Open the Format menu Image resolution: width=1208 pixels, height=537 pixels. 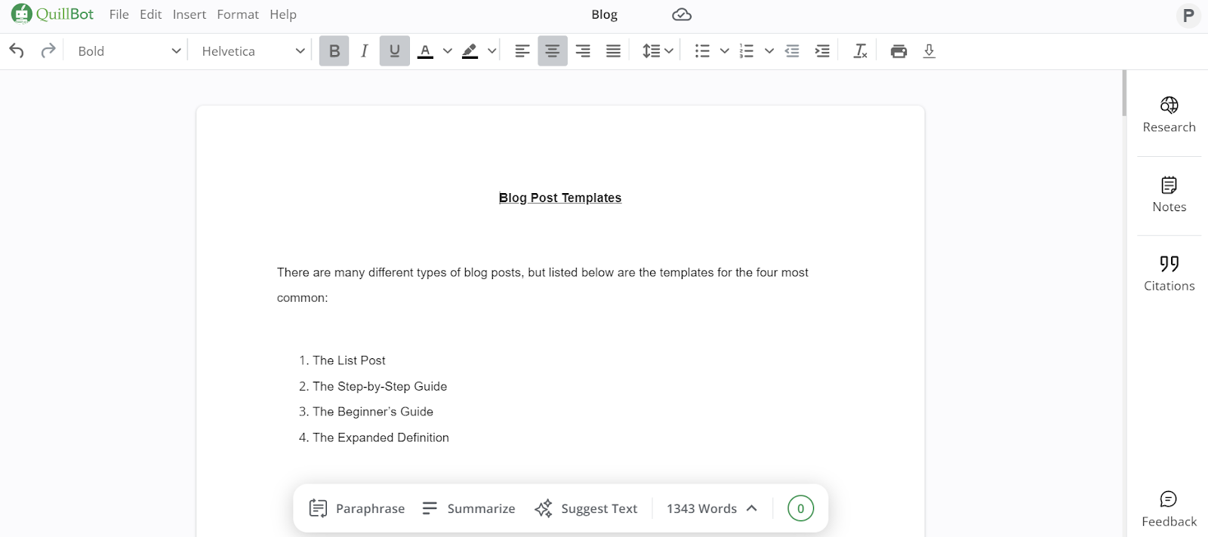[238, 14]
